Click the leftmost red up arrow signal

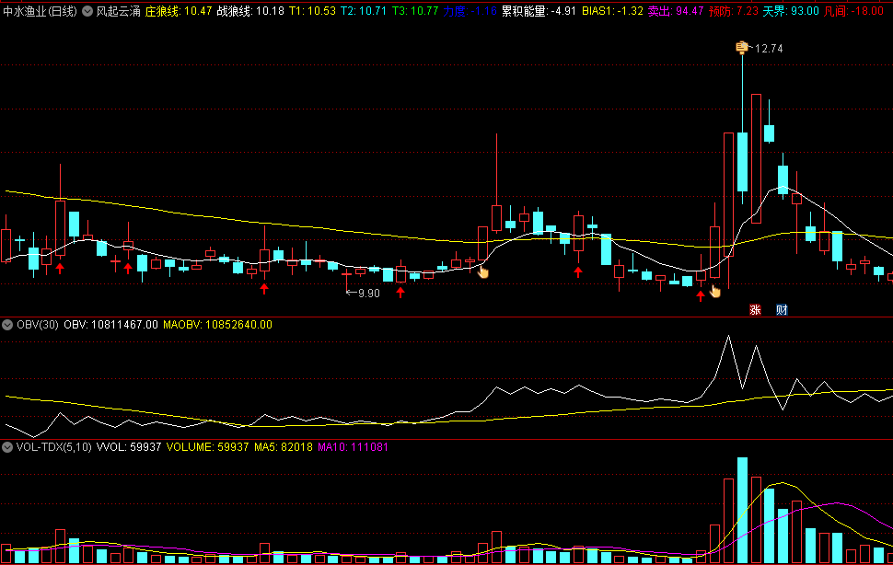[60, 268]
